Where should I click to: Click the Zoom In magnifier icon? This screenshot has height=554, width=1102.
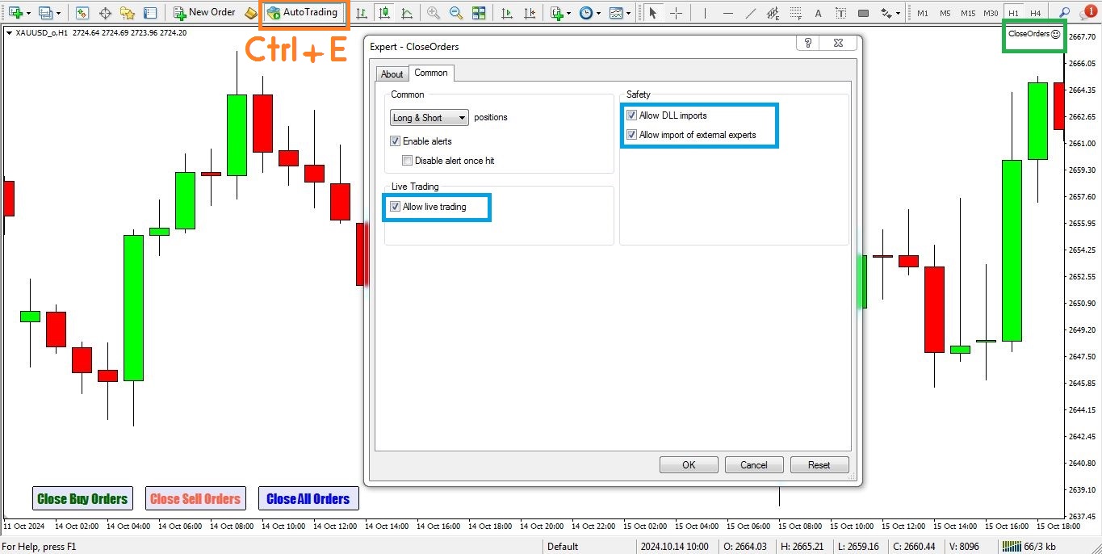tap(434, 13)
